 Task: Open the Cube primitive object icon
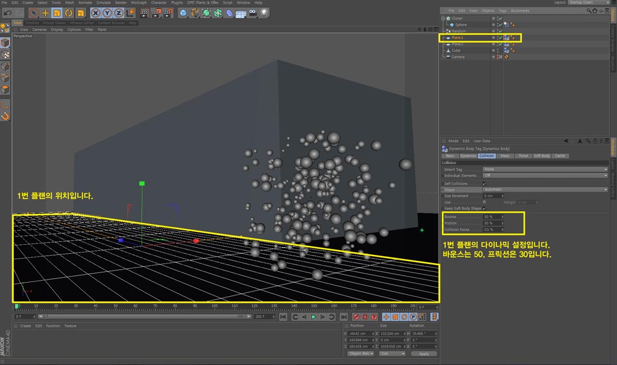[x=183, y=13]
